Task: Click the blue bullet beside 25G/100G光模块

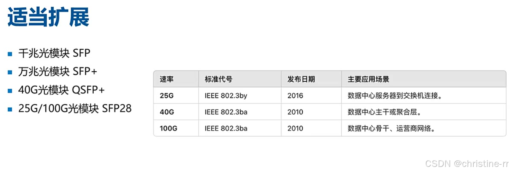Action: [10, 109]
